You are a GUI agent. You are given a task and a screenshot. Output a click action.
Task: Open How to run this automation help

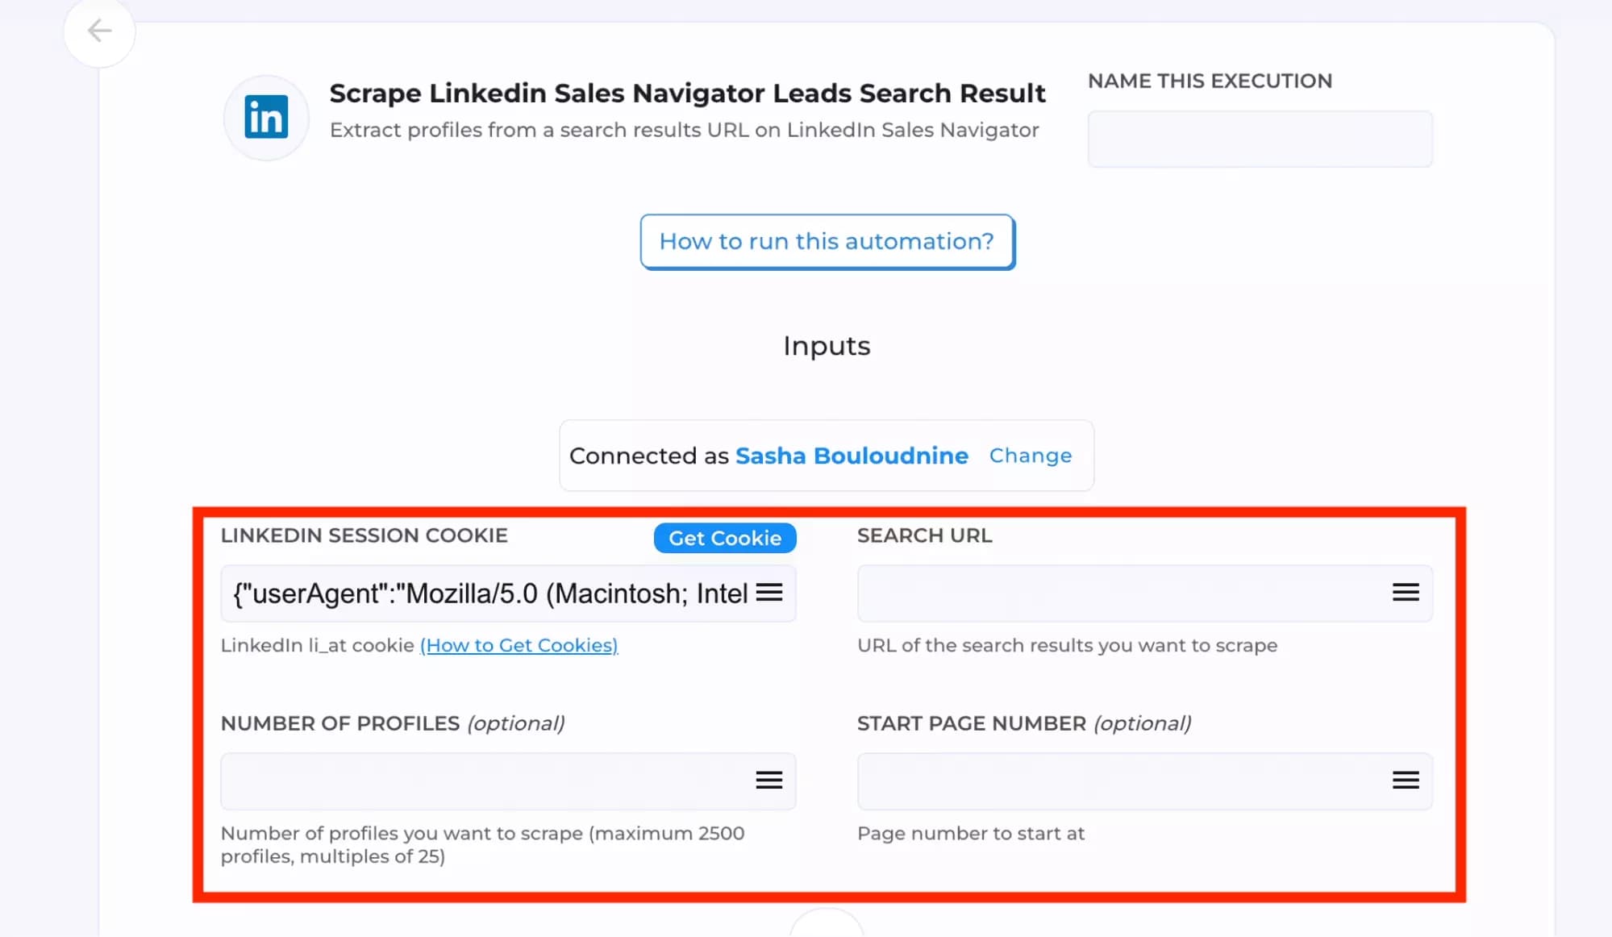pos(826,241)
